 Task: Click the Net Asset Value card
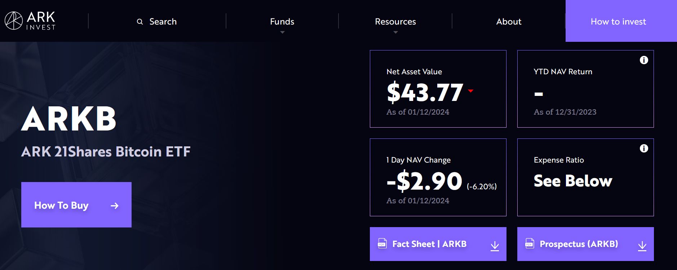[x=438, y=89]
